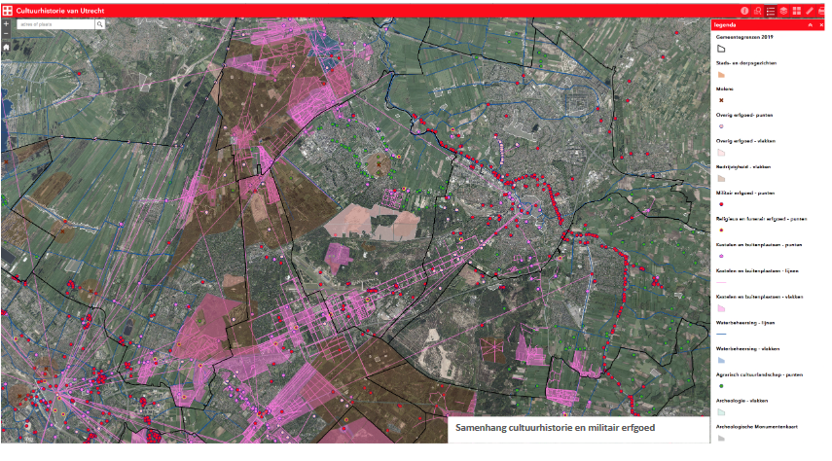
Task: Select the measurement ruler tool
Action: [x=809, y=10]
